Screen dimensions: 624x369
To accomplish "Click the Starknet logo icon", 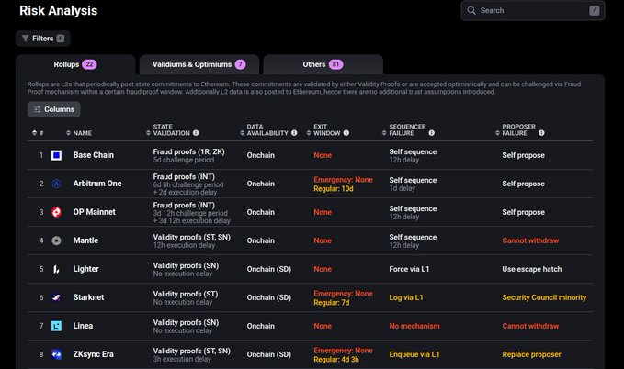I will coord(56,297).
